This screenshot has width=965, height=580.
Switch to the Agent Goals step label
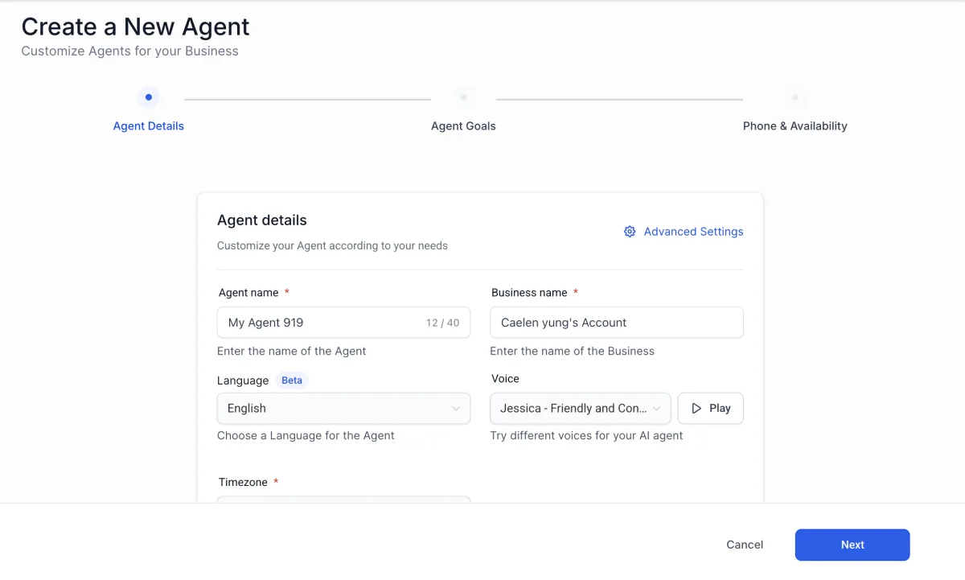(463, 126)
